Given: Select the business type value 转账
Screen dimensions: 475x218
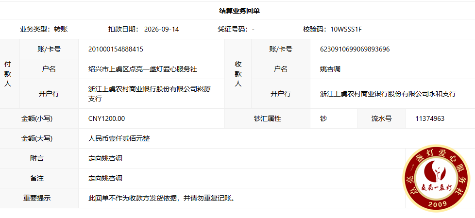Looking at the screenshot, I should (61, 29).
